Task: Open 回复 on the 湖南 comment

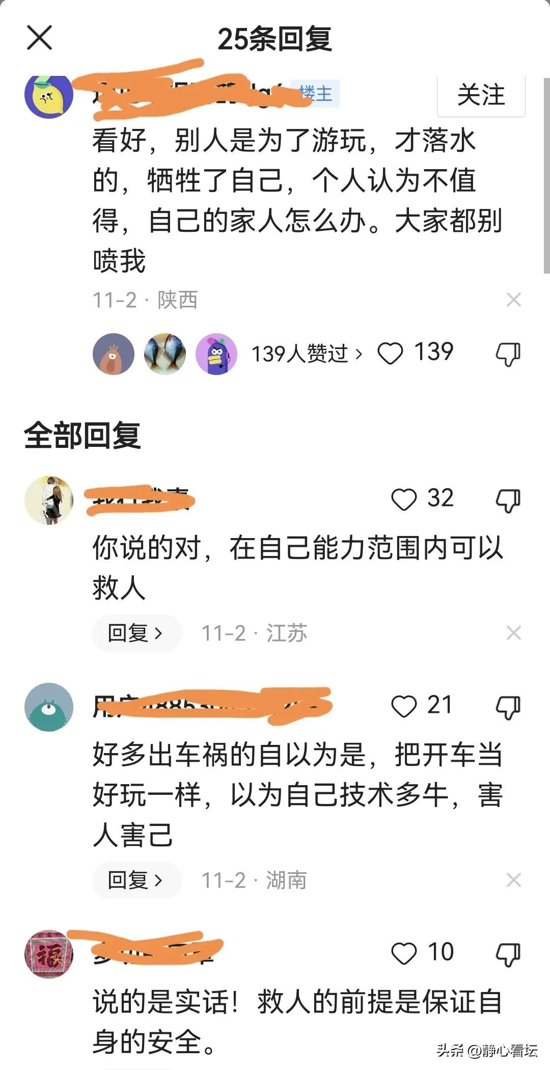Action: point(136,880)
